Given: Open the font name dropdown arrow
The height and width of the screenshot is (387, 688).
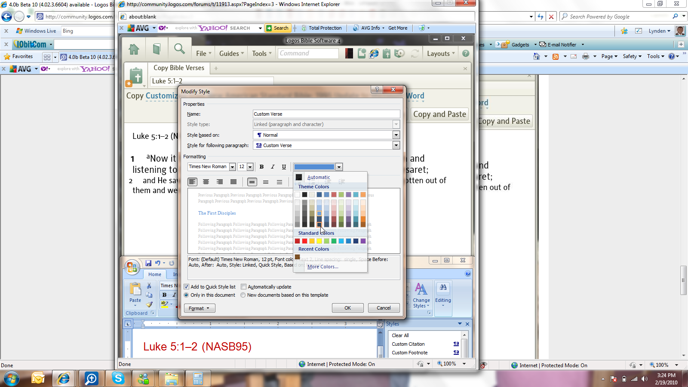Looking at the screenshot, I should (x=232, y=167).
